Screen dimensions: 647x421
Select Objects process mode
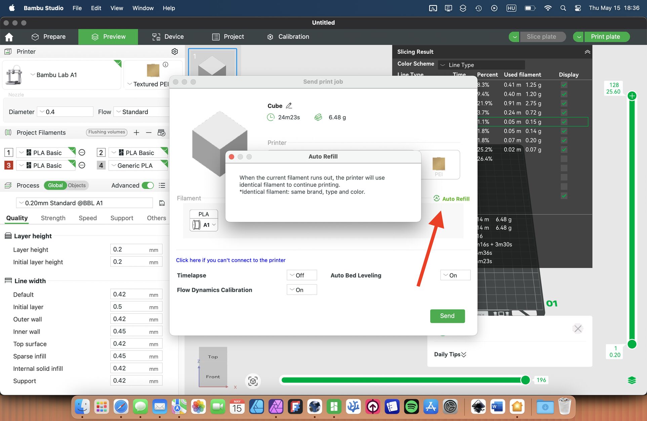tap(77, 185)
